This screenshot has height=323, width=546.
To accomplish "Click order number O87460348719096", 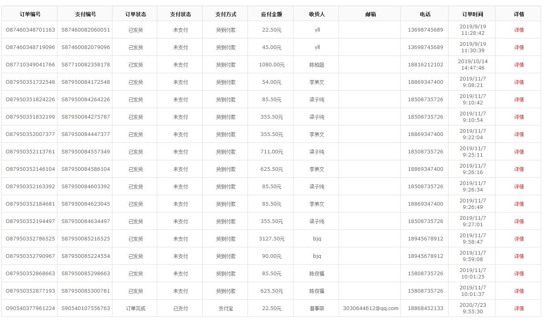I will coord(30,47).
